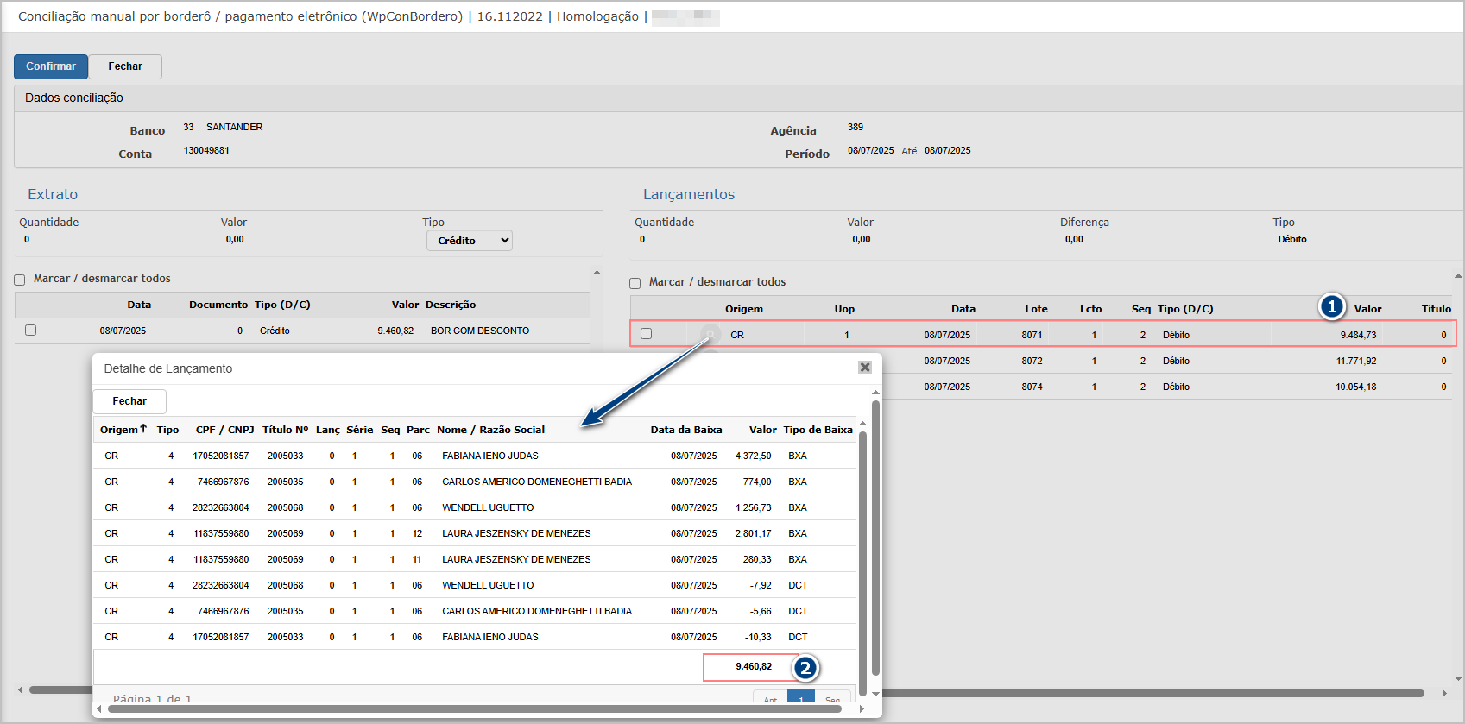Click the right arrow of the main horizontal scrollbar
Screen dimensions: 1465x724
1444,693
